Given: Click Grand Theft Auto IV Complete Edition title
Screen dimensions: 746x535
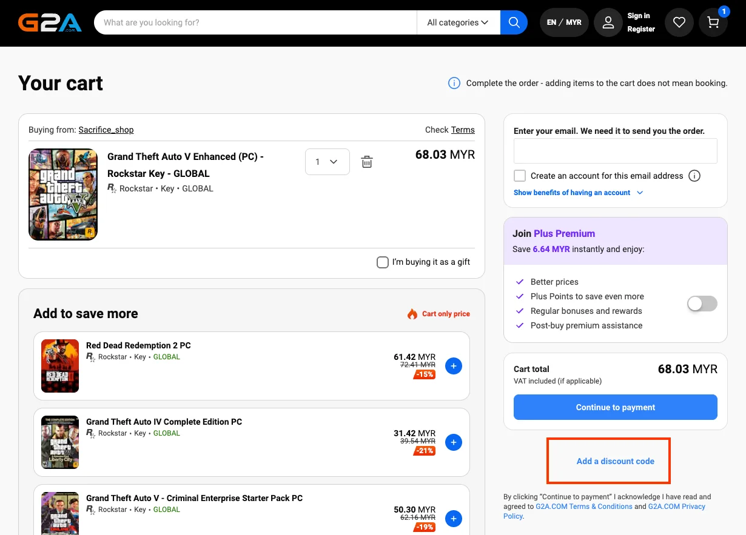Looking at the screenshot, I should pyautogui.click(x=164, y=422).
